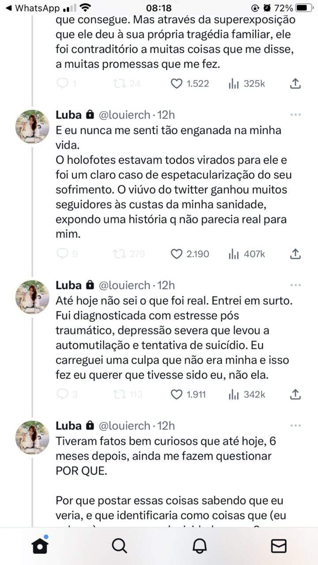The width and height of the screenshot is (318, 565).
Task: Retweet the post with 113 retweets
Action: click(x=120, y=394)
